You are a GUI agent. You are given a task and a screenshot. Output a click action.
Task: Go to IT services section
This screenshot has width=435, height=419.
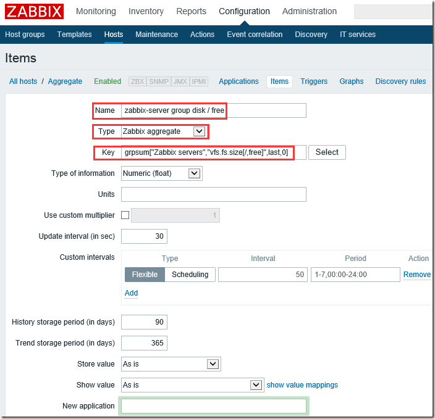coord(358,35)
